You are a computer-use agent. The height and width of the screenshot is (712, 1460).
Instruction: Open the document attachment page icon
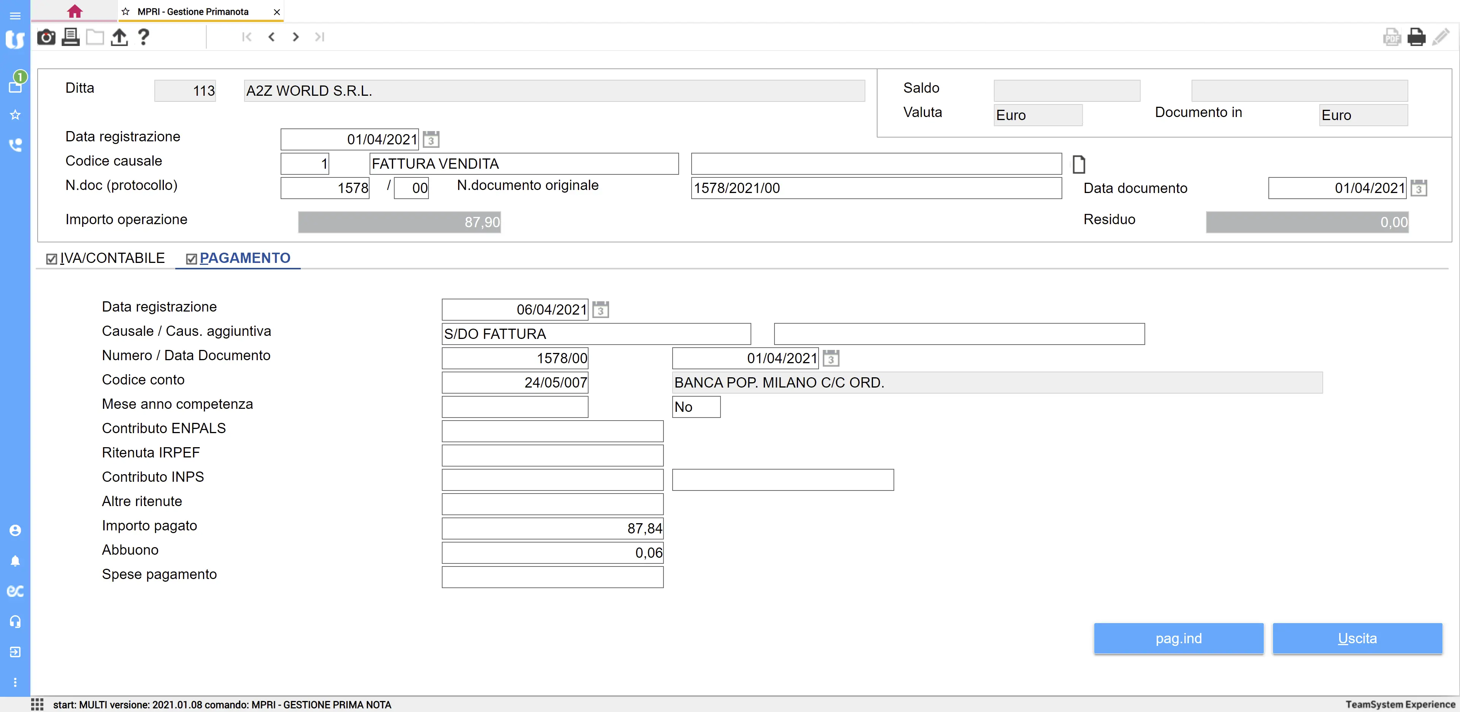[x=1079, y=165]
